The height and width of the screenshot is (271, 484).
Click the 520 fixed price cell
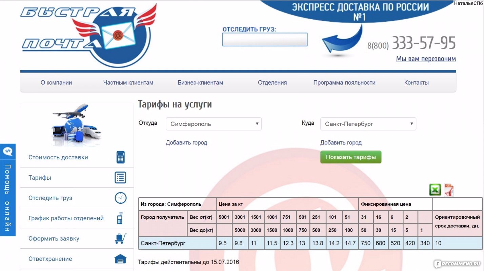[396, 243]
